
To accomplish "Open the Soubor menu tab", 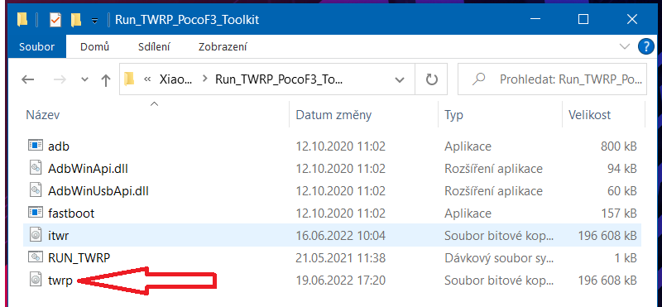I will [x=36, y=47].
